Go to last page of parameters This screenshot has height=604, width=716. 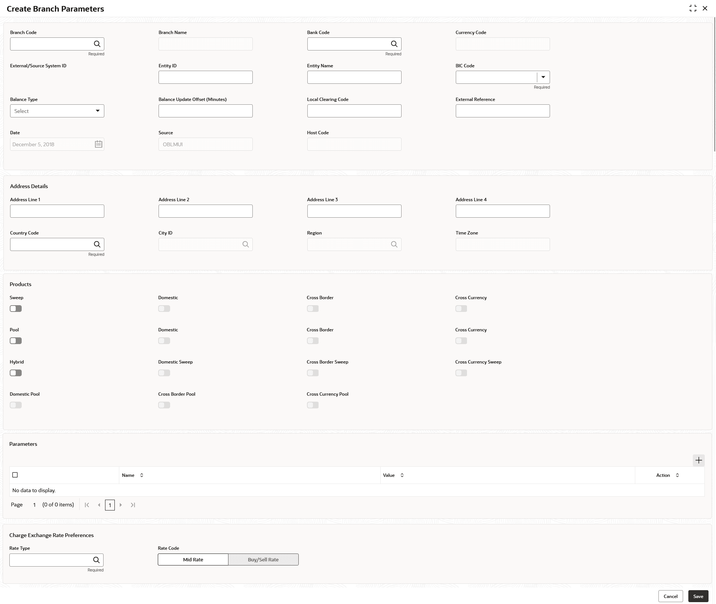[x=133, y=505]
